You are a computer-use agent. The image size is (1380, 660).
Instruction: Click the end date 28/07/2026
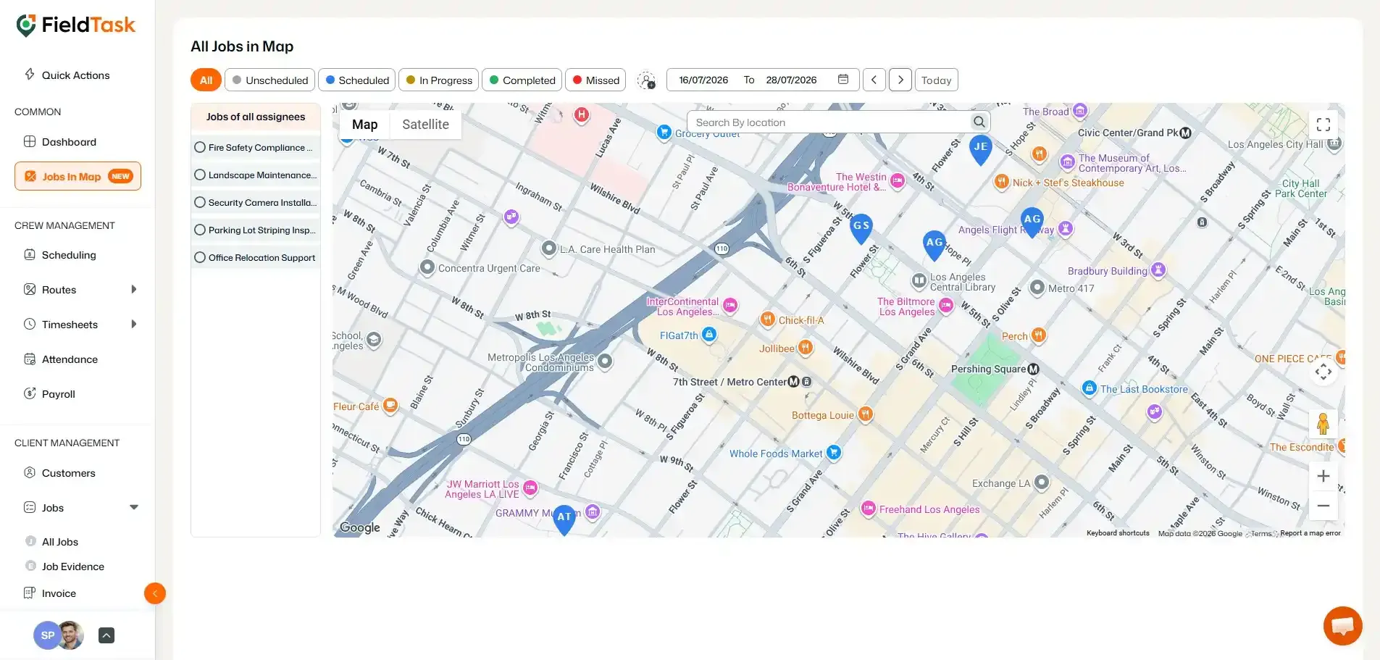click(791, 80)
